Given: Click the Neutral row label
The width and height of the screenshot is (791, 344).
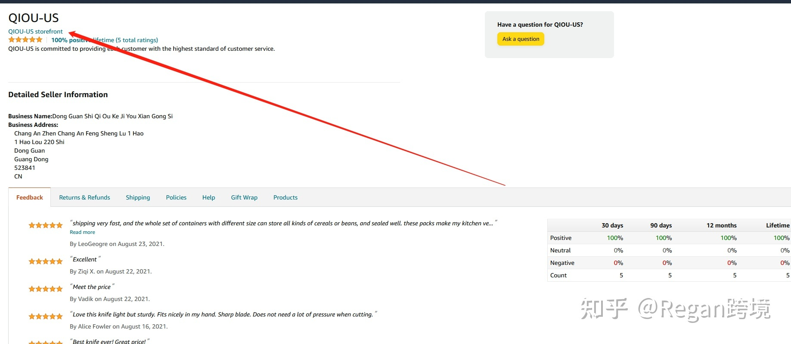Looking at the screenshot, I should point(560,250).
